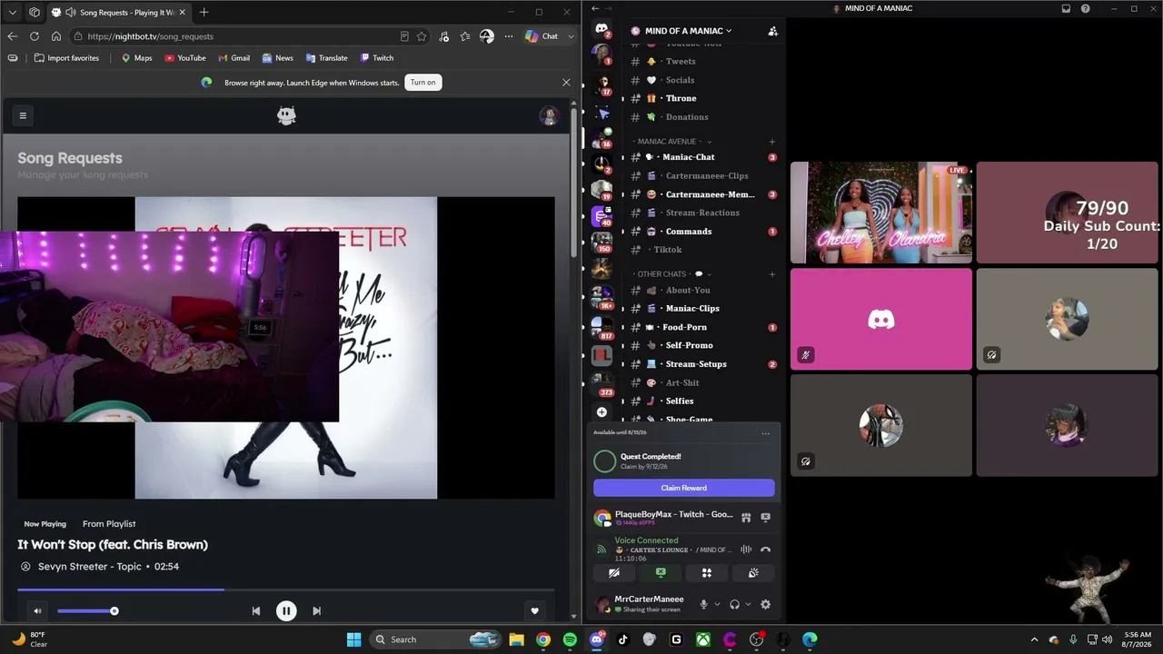Open the Gmail bookmark
Viewport: 1163px width, 654px height.
coord(234,58)
